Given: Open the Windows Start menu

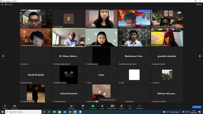Looking at the screenshot, I should point(3,112).
